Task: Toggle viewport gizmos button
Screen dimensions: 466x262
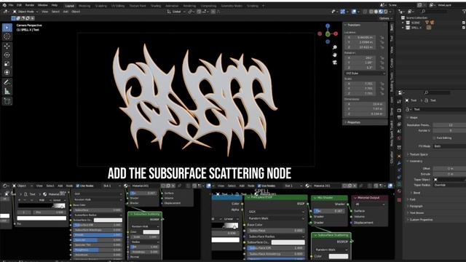Action: coord(343,12)
